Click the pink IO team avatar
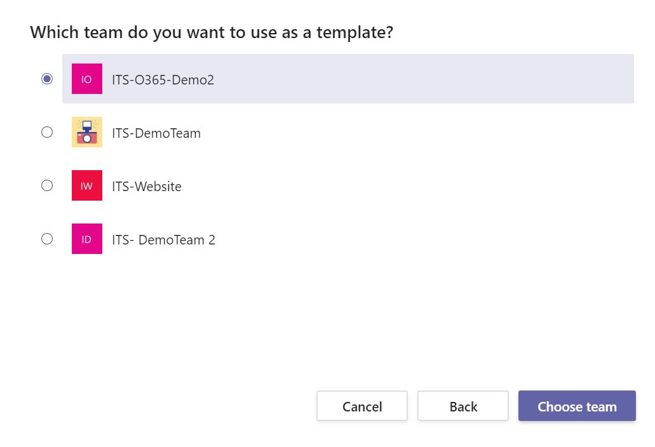This screenshot has width=655, height=447. pyautogui.click(x=87, y=79)
